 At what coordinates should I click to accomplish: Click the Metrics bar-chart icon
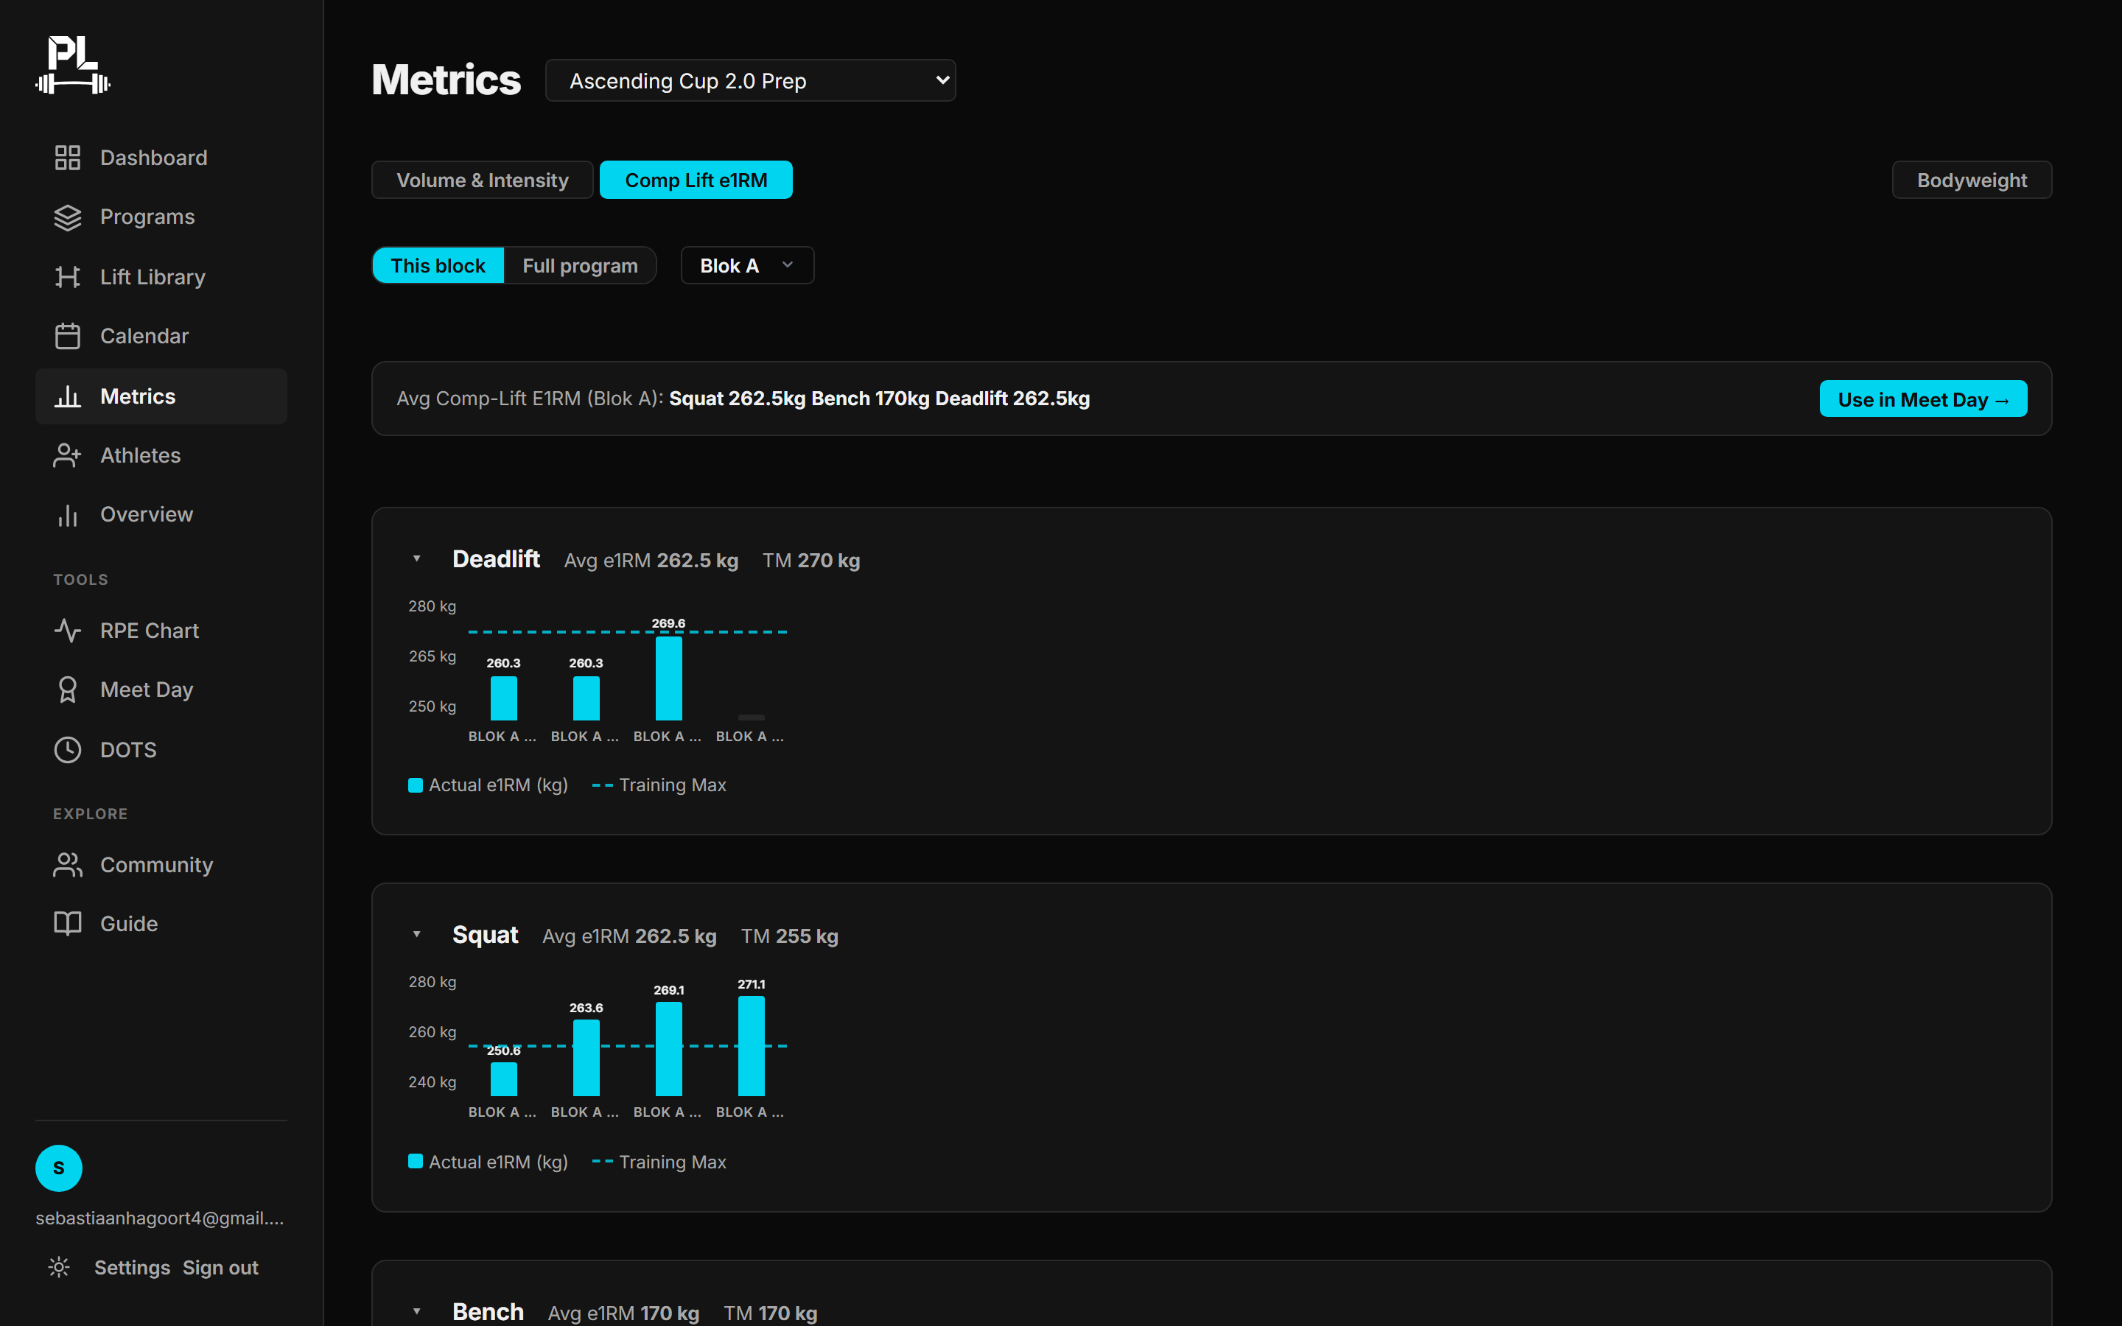68,396
